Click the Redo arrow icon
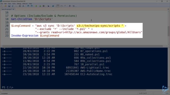170x95 pixels. coord(32,6)
